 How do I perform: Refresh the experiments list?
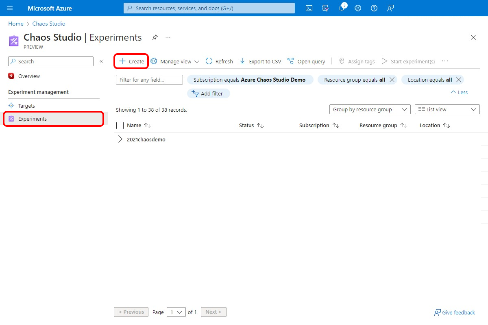pyautogui.click(x=219, y=61)
